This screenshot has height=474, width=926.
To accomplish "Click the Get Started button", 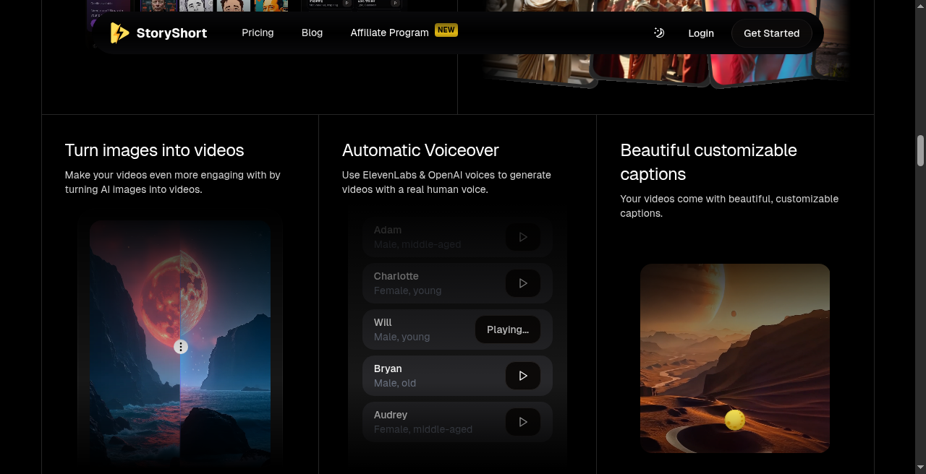I will tap(771, 33).
